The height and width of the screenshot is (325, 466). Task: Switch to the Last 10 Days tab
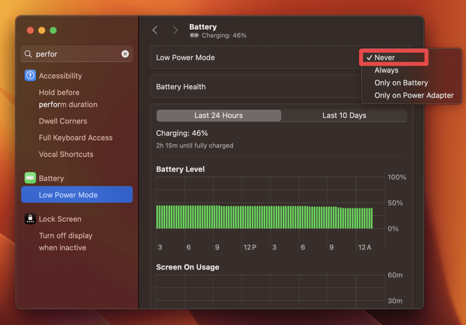(344, 115)
